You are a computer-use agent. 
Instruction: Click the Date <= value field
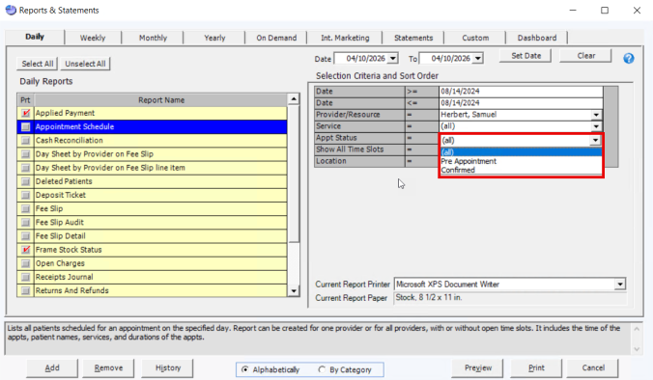521,103
